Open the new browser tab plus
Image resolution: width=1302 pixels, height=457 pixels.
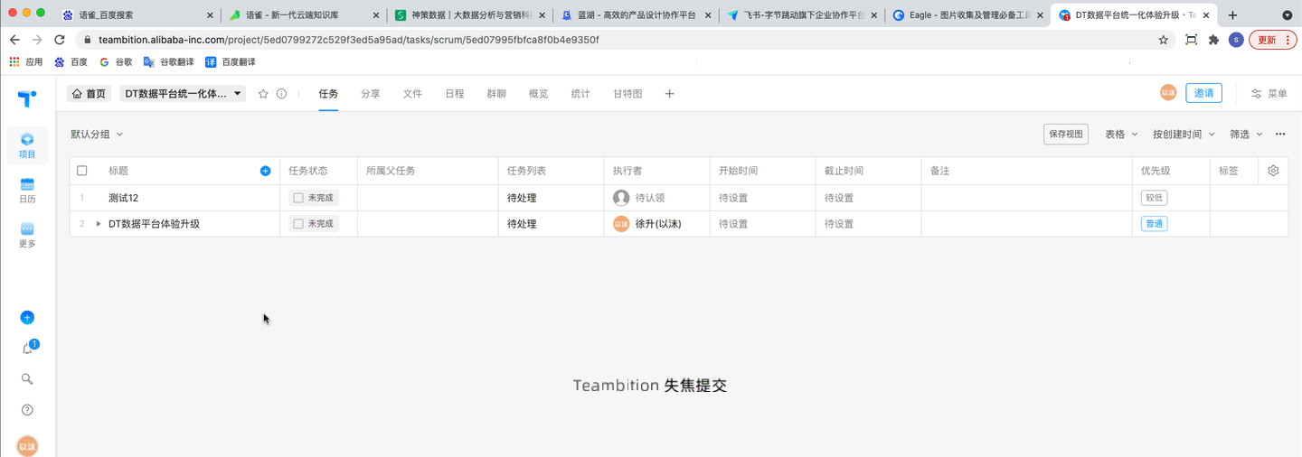(x=1232, y=15)
